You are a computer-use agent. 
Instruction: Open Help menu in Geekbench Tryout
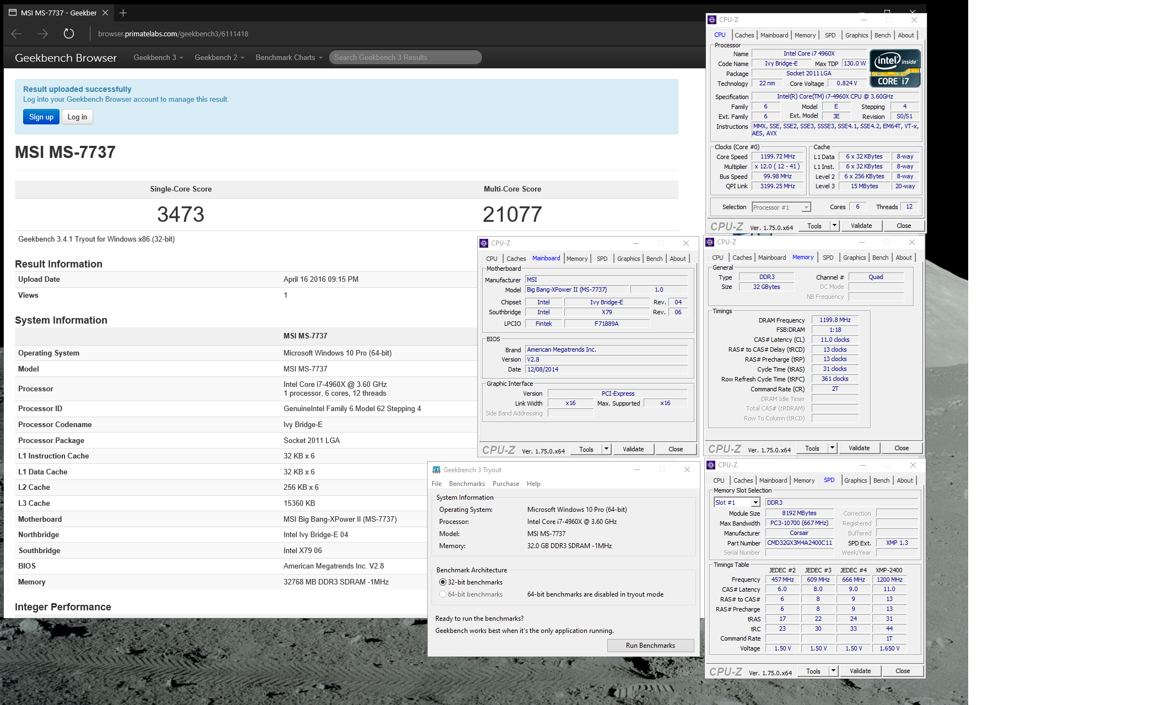pos(533,484)
